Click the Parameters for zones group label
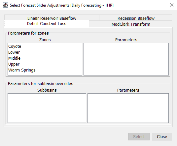 click(28, 33)
